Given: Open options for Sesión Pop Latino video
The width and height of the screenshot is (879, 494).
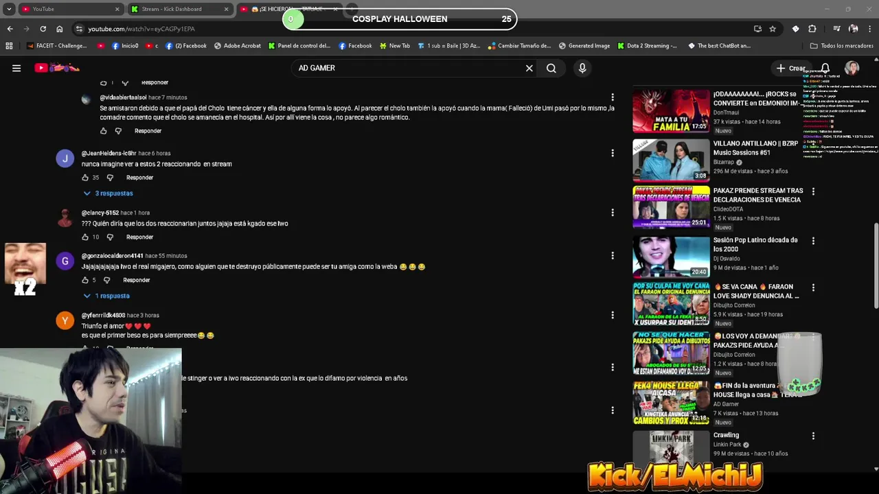Looking at the screenshot, I should [813, 241].
